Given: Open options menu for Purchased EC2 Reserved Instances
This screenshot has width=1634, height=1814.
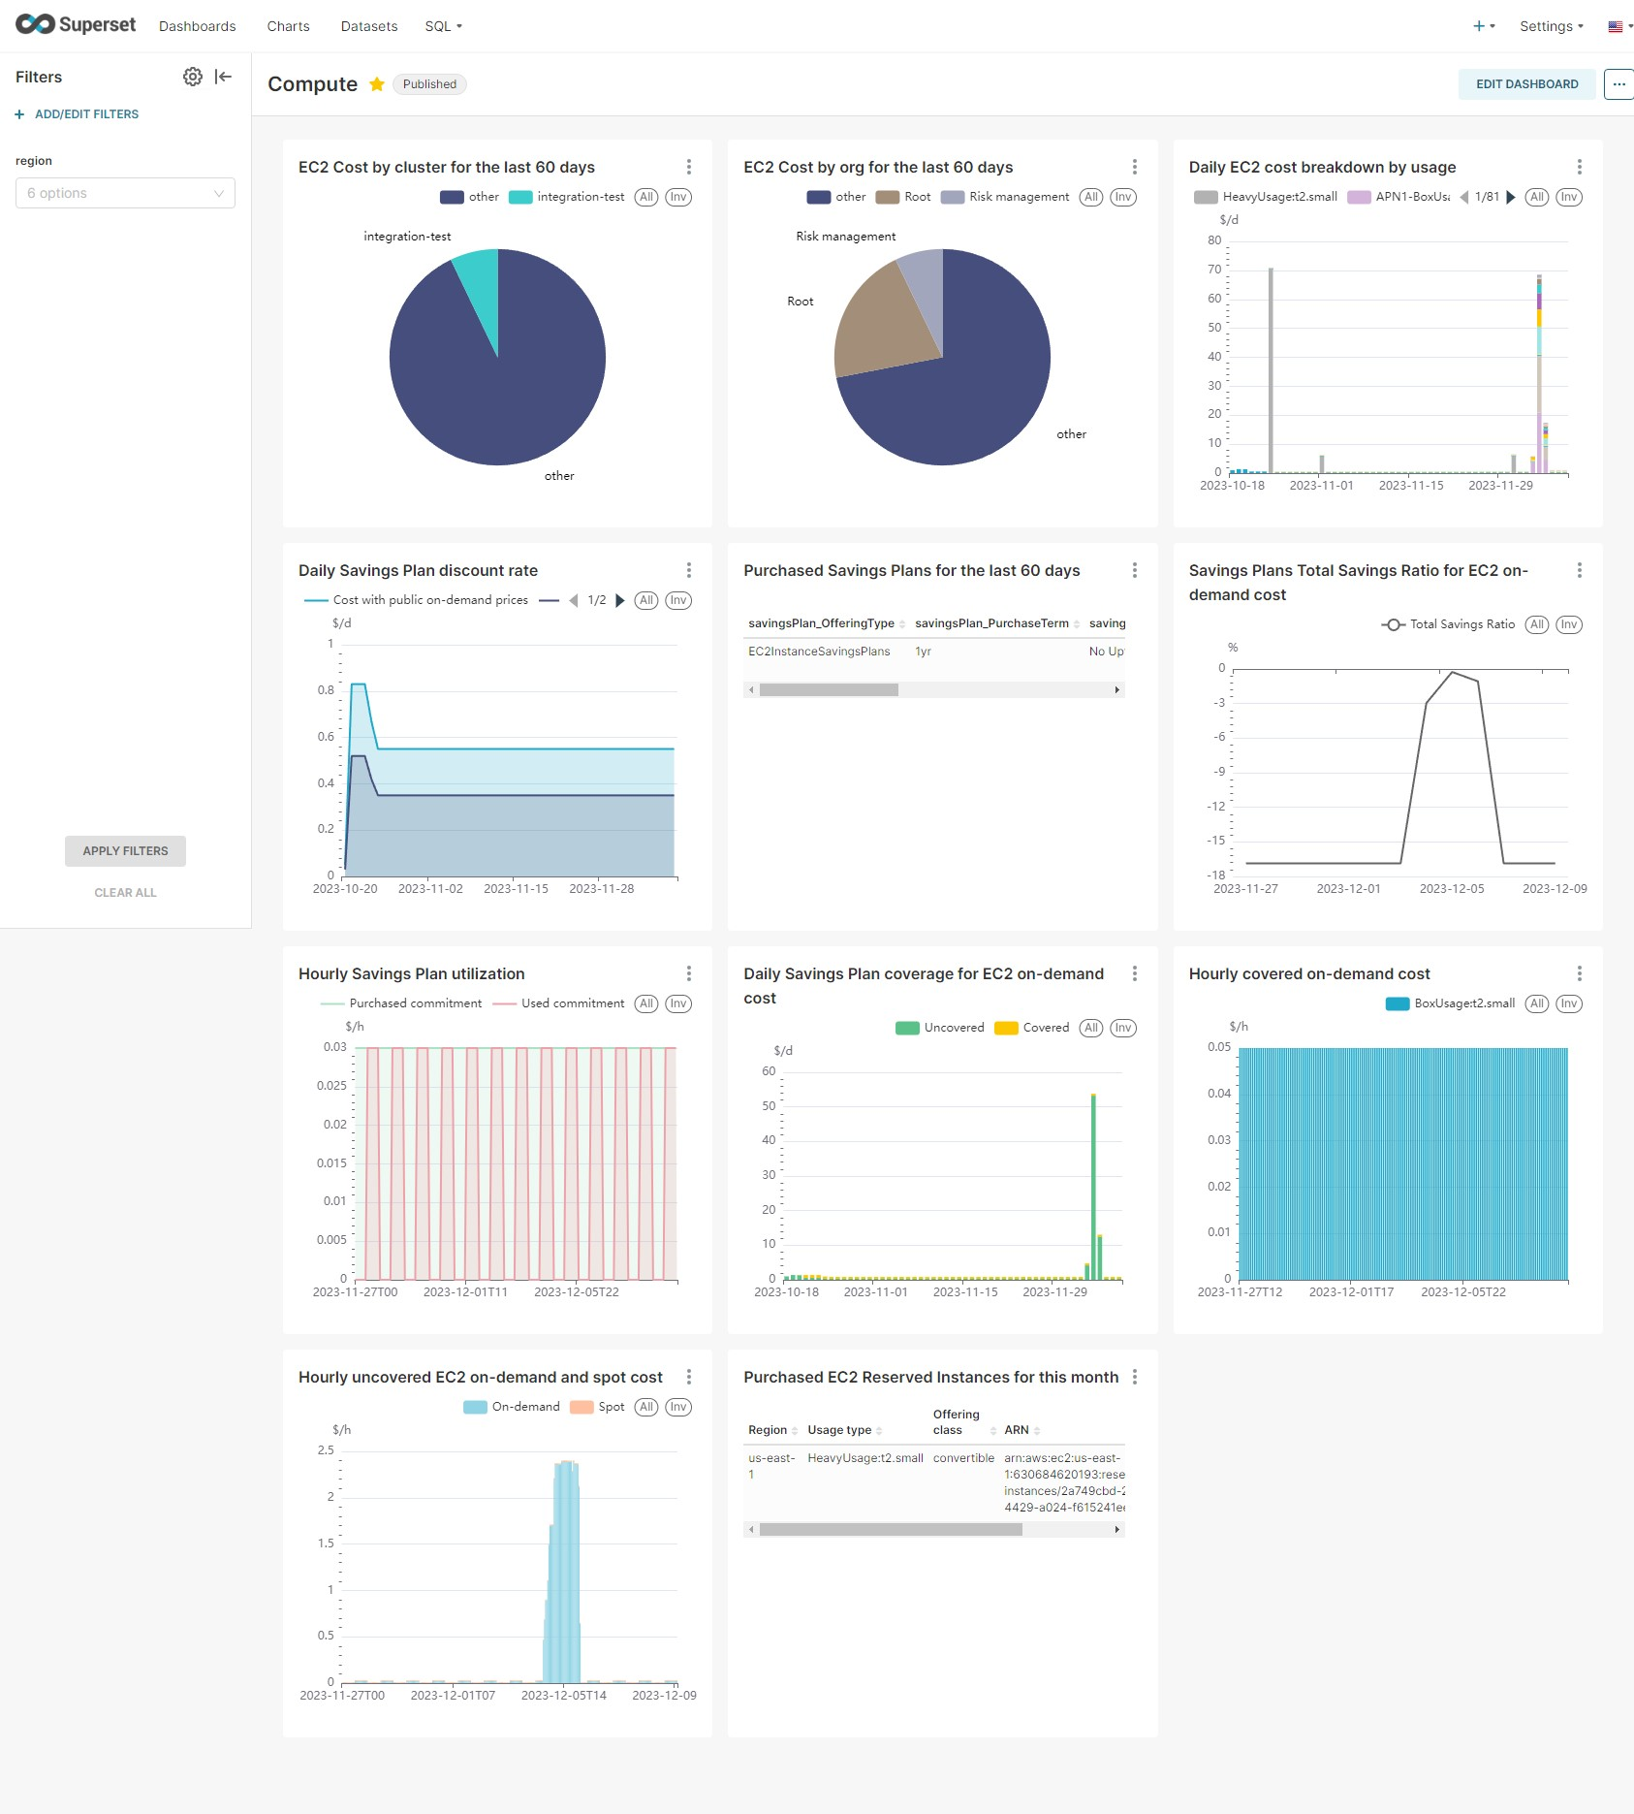Looking at the screenshot, I should click(1134, 1377).
